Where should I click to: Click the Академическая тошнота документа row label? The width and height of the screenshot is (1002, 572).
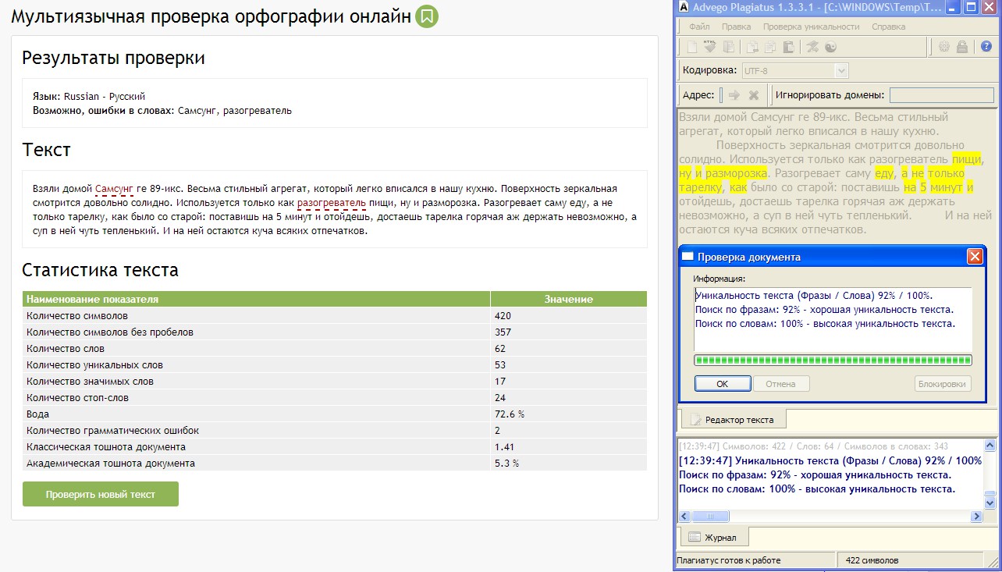click(111, 464)
